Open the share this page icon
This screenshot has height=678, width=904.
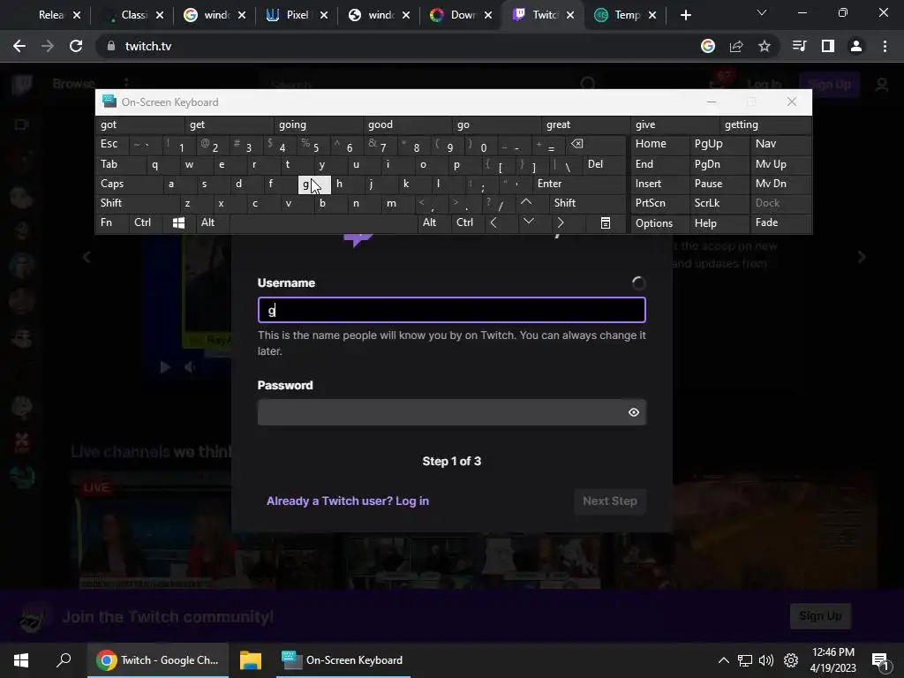coord(736,46)
